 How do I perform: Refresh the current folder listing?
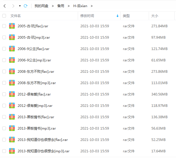(x=26, y=6)
